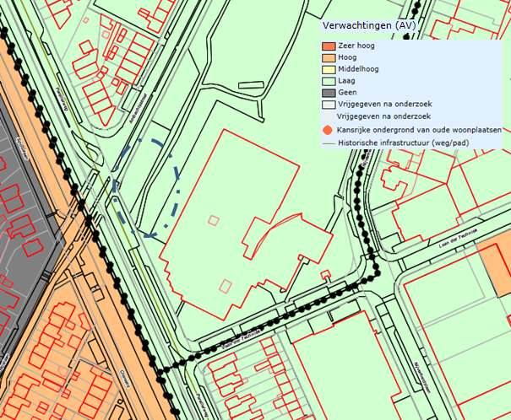This screenshot has width=511, height=420.
Task: Click the Zeer hoog red legend swatch
Action: click(328, 46)
